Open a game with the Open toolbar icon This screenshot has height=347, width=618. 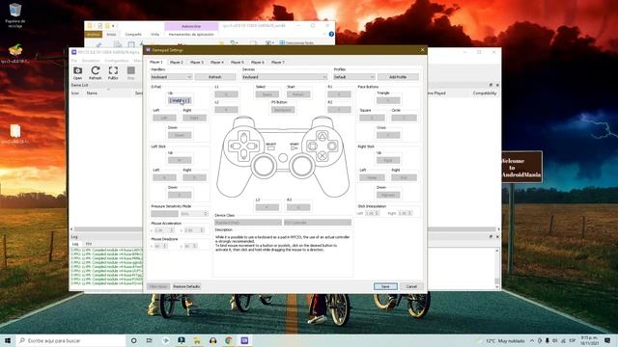click(x=77, y=73)
